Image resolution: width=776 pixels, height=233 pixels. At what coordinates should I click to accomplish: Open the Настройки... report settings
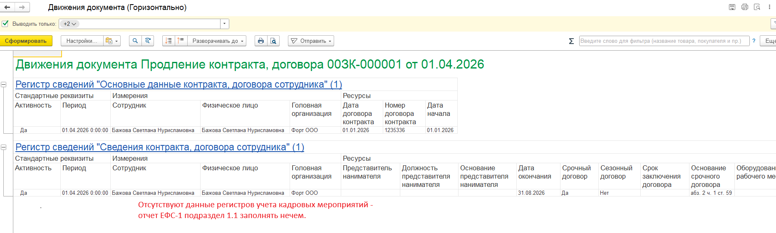pos(82,41)
